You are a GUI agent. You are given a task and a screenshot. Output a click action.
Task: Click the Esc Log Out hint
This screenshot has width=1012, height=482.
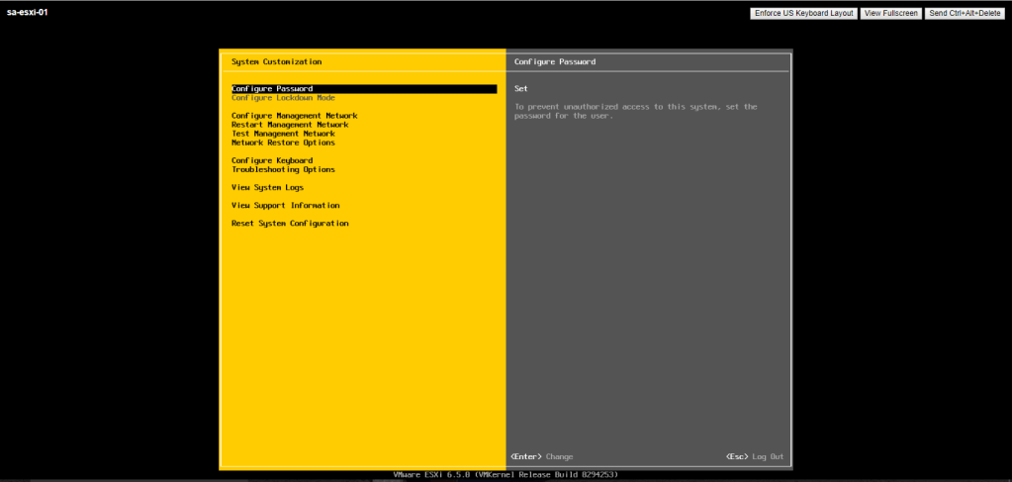[x=754, y=456]
